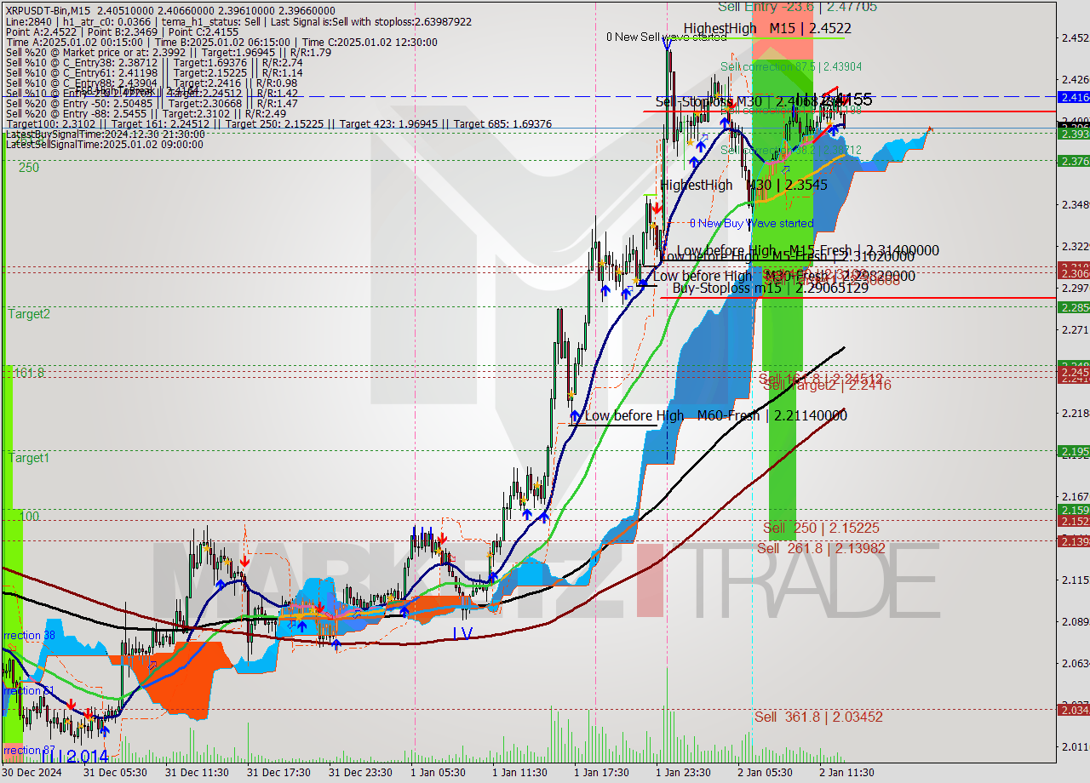Select the '2 Jan 11:30' time axis label
This screenshot has height=783, width=1090.
coord(847,773)
